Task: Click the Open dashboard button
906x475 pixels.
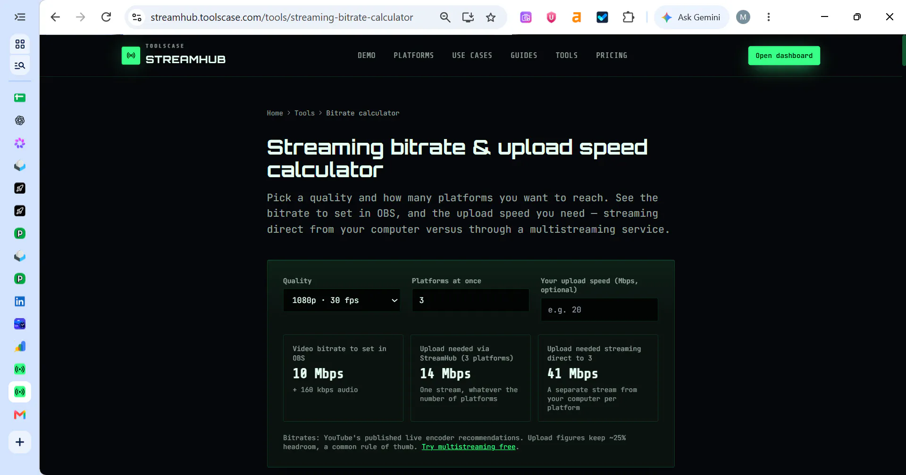Action: tap(784, 56)
